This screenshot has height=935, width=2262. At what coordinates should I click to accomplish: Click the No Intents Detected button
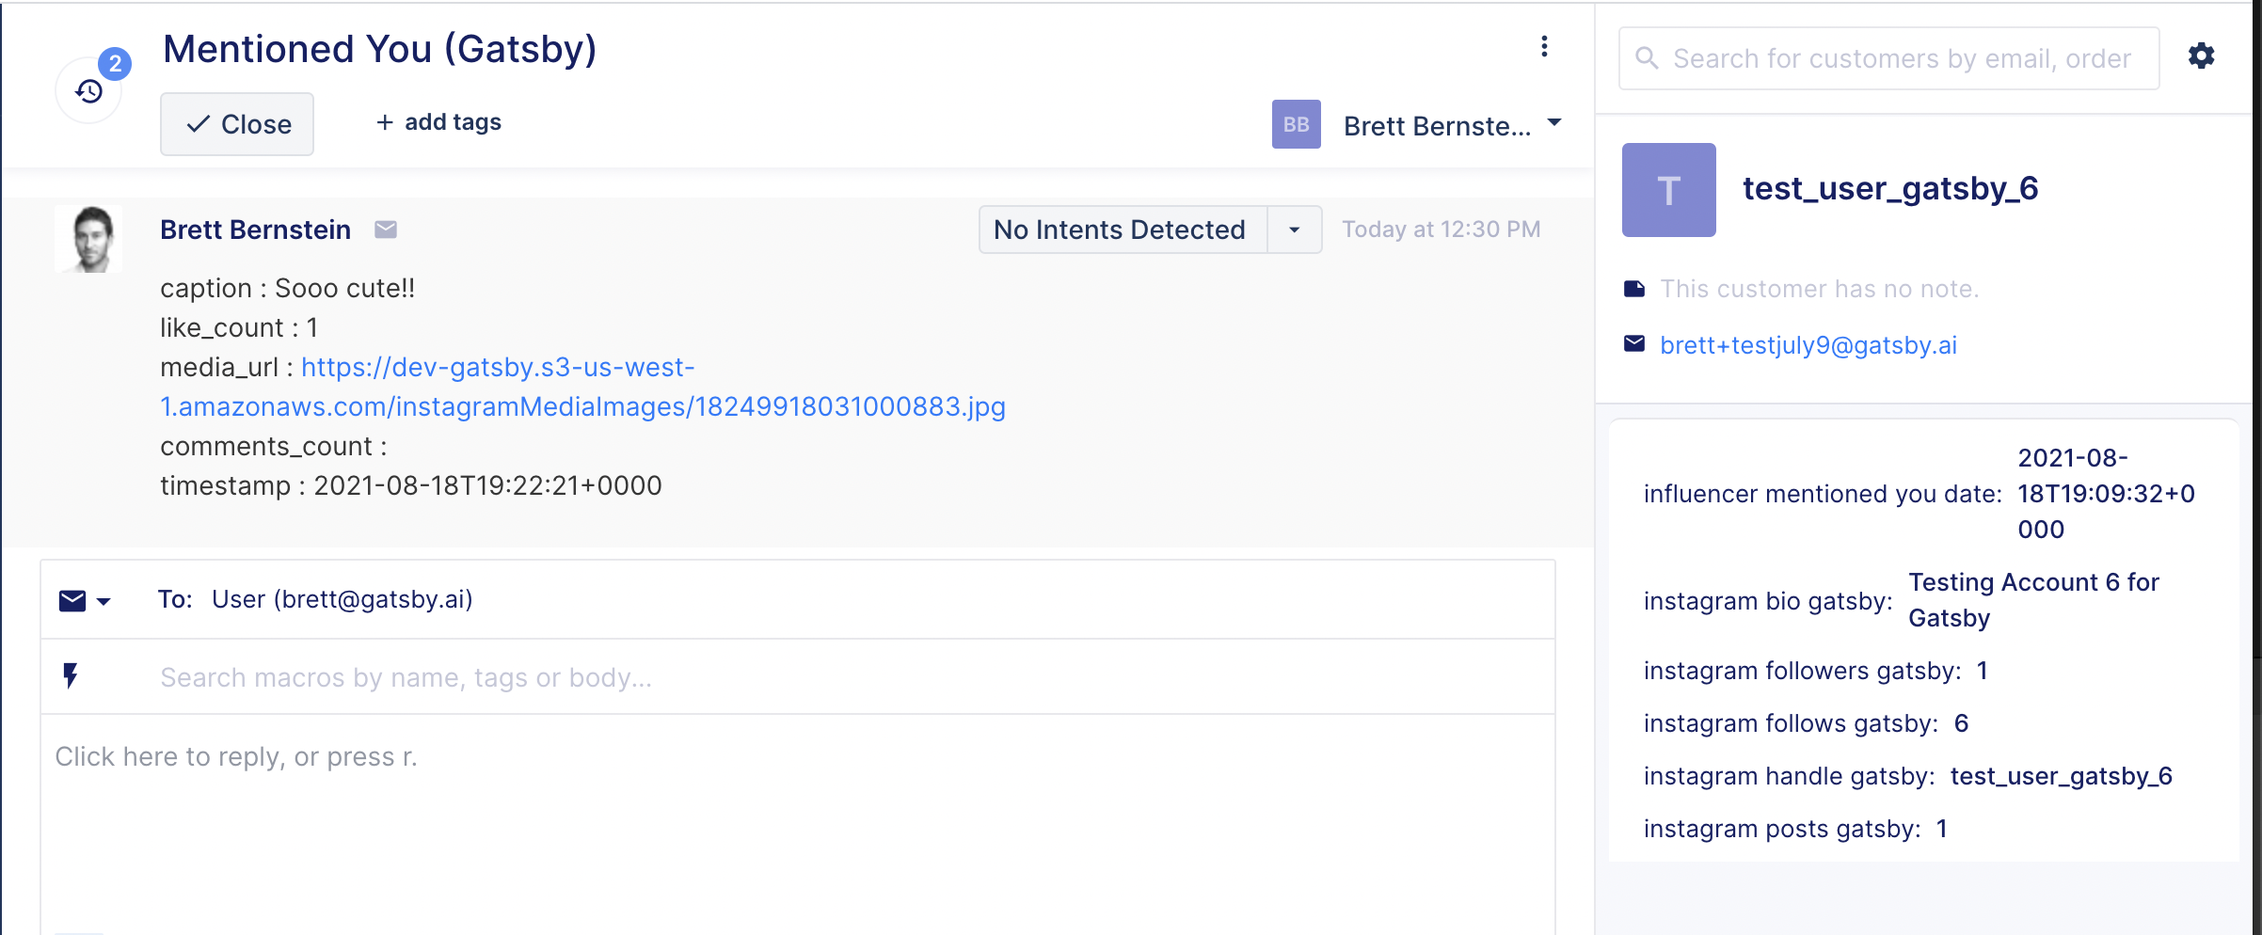[x=1123, y=230]
